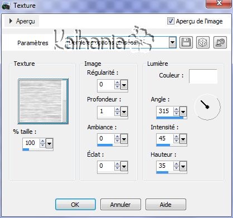
Task: Increase Régularité with the up spinner arrow
Action: (x=117, y=83)
